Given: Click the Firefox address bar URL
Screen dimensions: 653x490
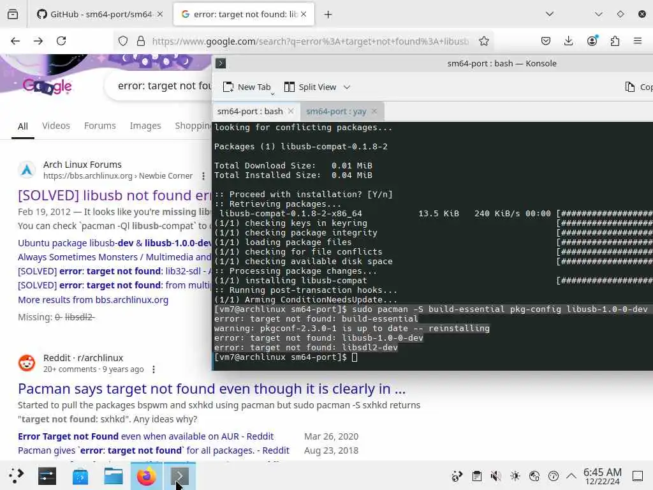Looking at the screenshot, I should pos(311,41).
